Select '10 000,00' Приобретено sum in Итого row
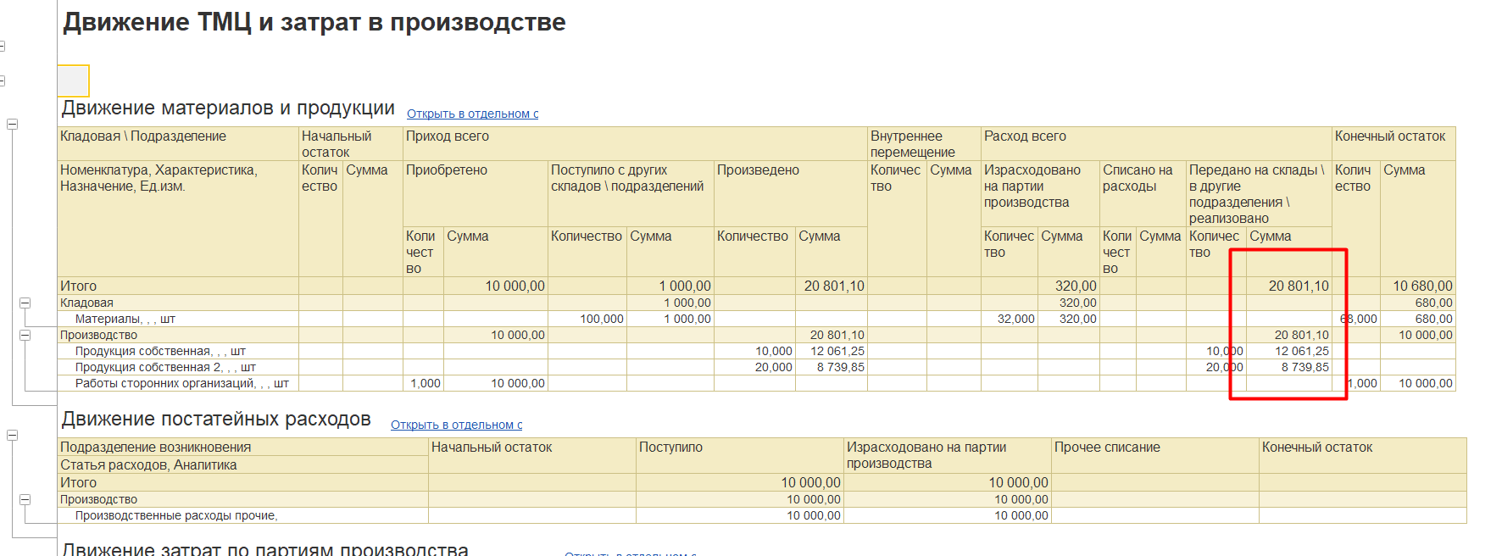Viewport: 1502px width, 556px height. pos(496,286)
